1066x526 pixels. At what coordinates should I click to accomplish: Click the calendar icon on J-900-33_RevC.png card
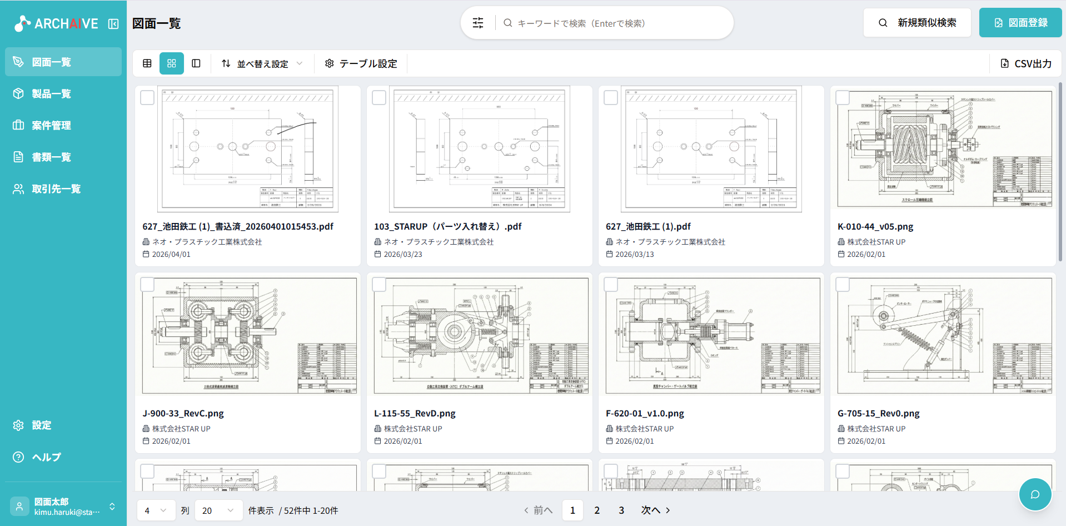click(146, 441)
